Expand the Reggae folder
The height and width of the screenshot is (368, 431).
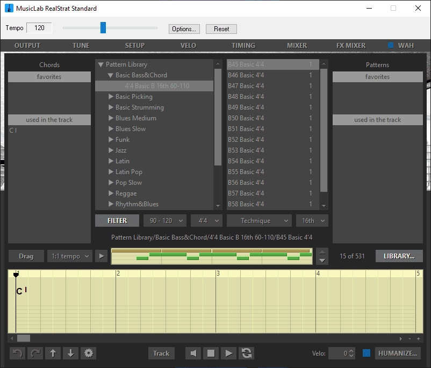click(x=111, y=193)
